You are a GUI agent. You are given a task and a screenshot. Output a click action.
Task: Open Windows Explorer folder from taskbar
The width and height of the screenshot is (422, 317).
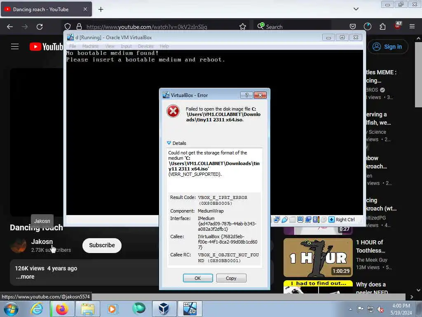coord(88,309)
